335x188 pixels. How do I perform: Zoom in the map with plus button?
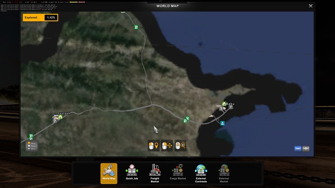pyautogui.click(x=306, y=149)
